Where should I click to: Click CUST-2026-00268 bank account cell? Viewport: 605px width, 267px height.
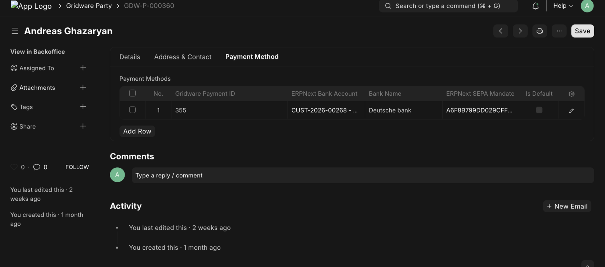[x=326, y=110]
